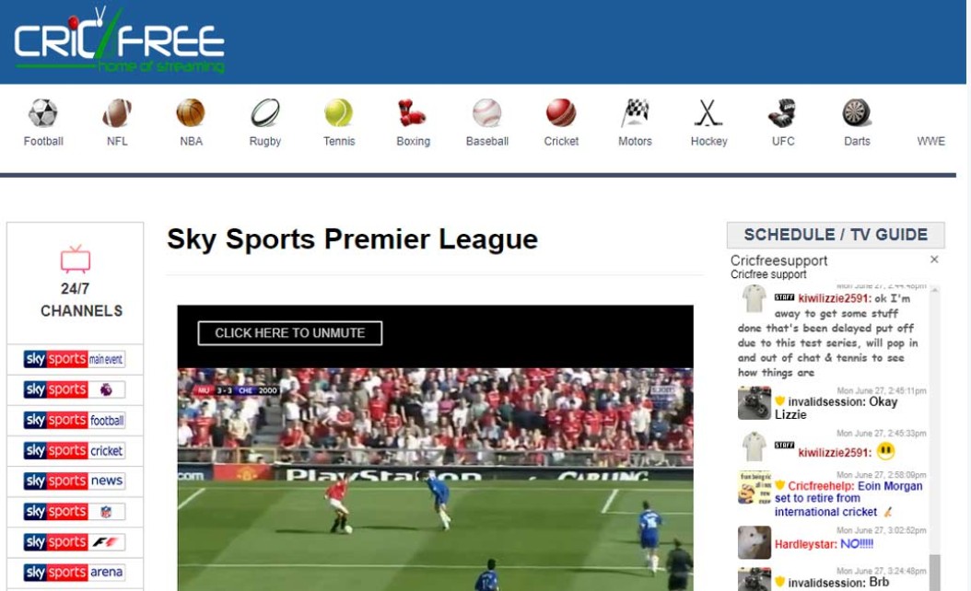Screen dimensions: 971x591
Task: Select the Cricket ball icon
Action: [561, 113]
